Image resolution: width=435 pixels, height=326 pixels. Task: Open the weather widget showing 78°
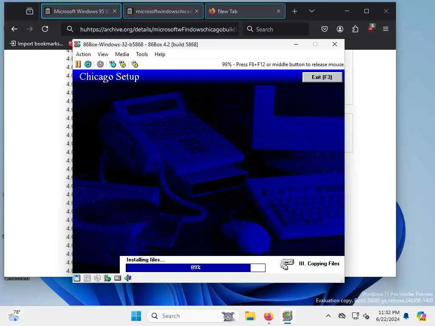pos(14,316)
